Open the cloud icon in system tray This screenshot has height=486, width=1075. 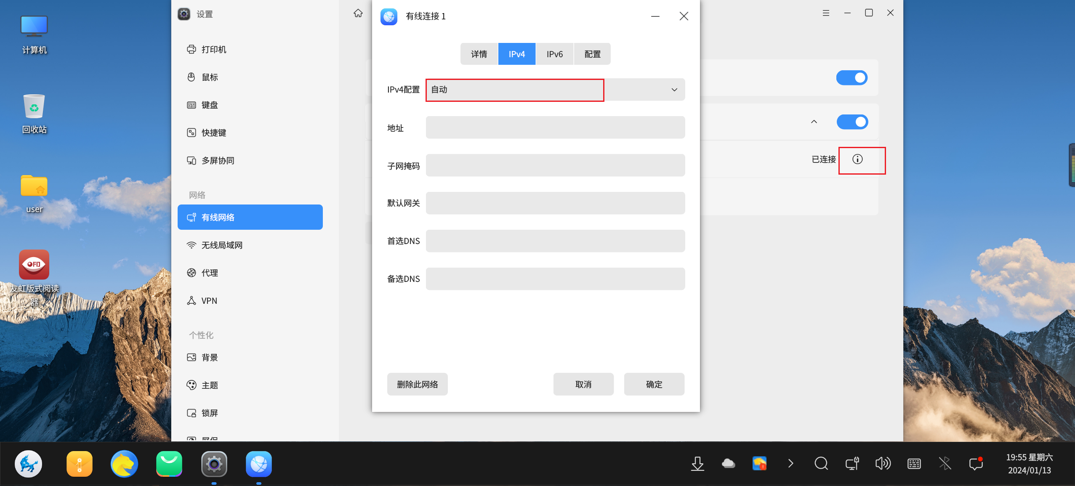(728, 464)
